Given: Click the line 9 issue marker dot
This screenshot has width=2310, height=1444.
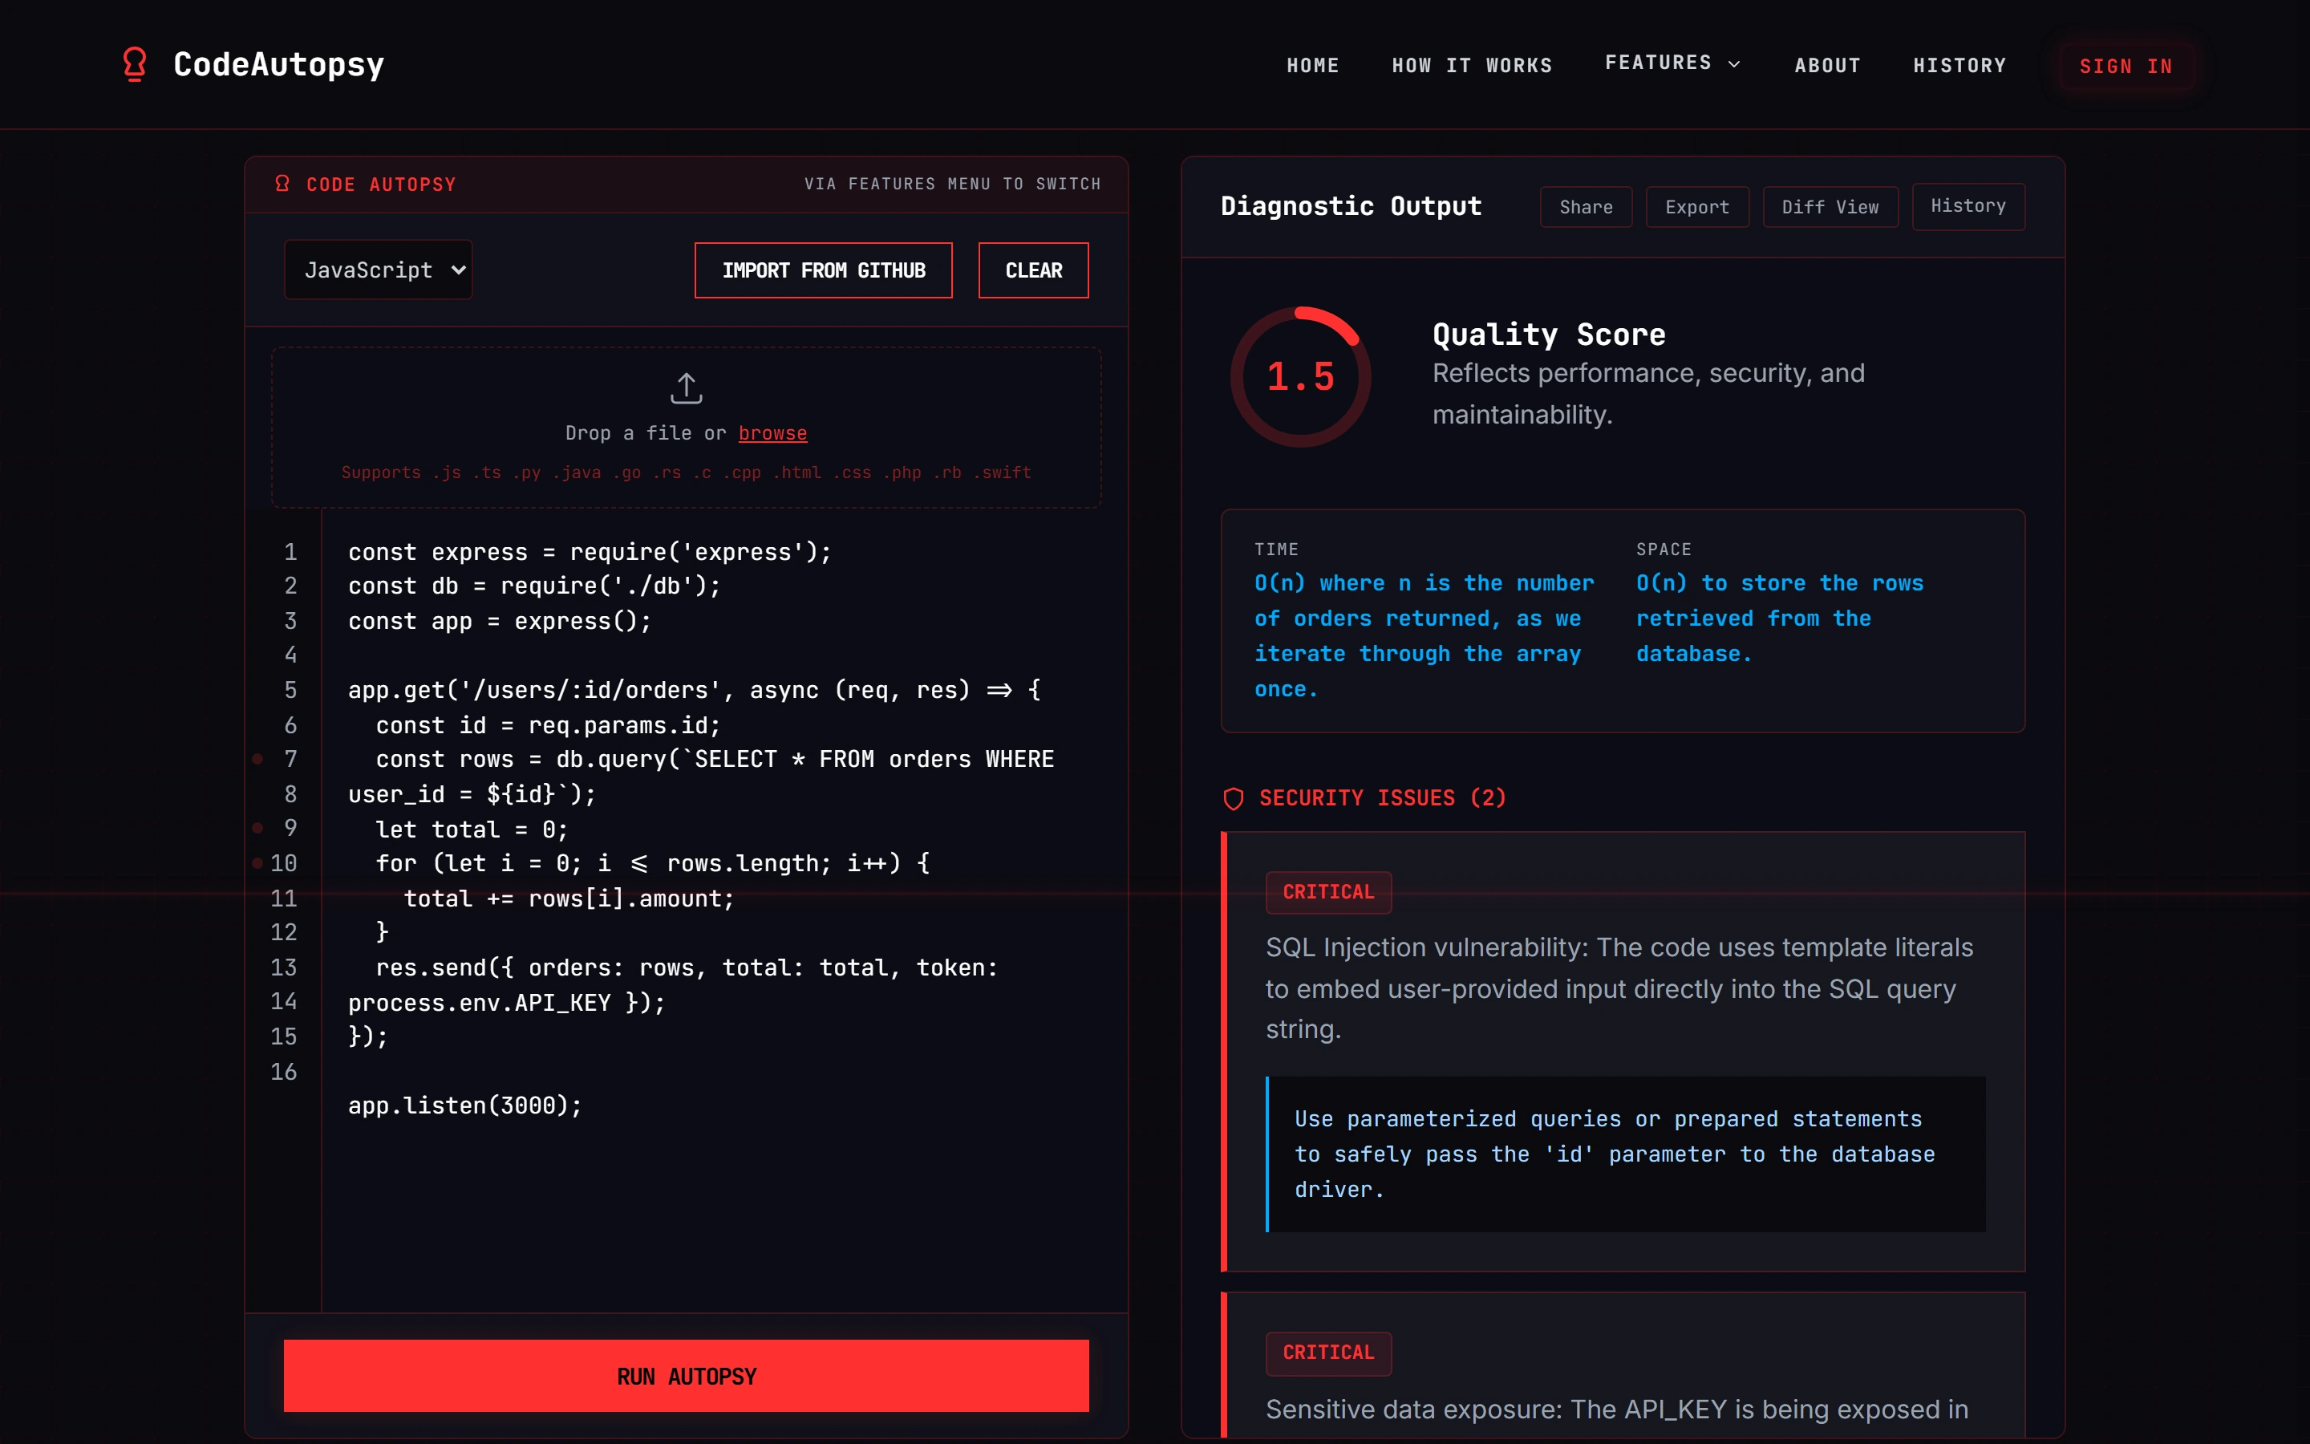Looking at the screenshot, I should 257,828.
